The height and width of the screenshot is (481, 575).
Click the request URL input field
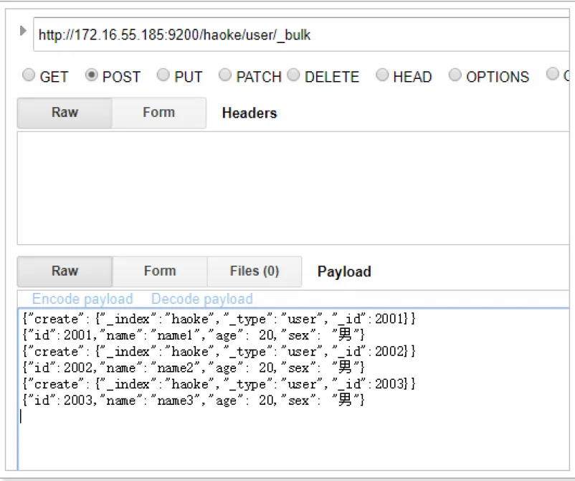(300, 35)
